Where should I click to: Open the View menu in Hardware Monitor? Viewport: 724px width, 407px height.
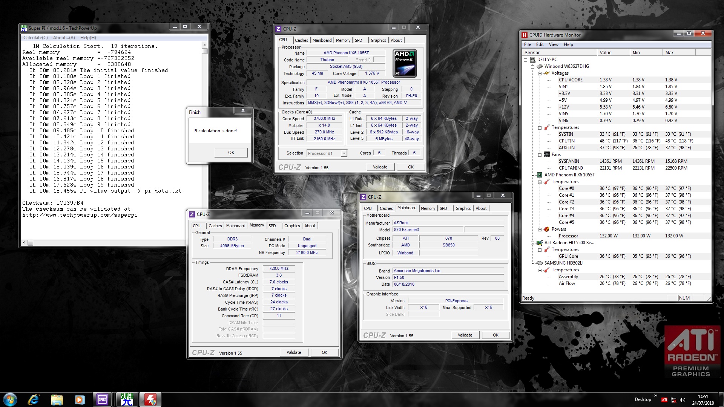[x=554, y=44]
